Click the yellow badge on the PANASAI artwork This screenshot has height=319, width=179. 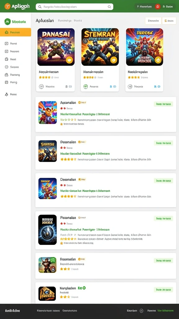[x=69, y=60]
